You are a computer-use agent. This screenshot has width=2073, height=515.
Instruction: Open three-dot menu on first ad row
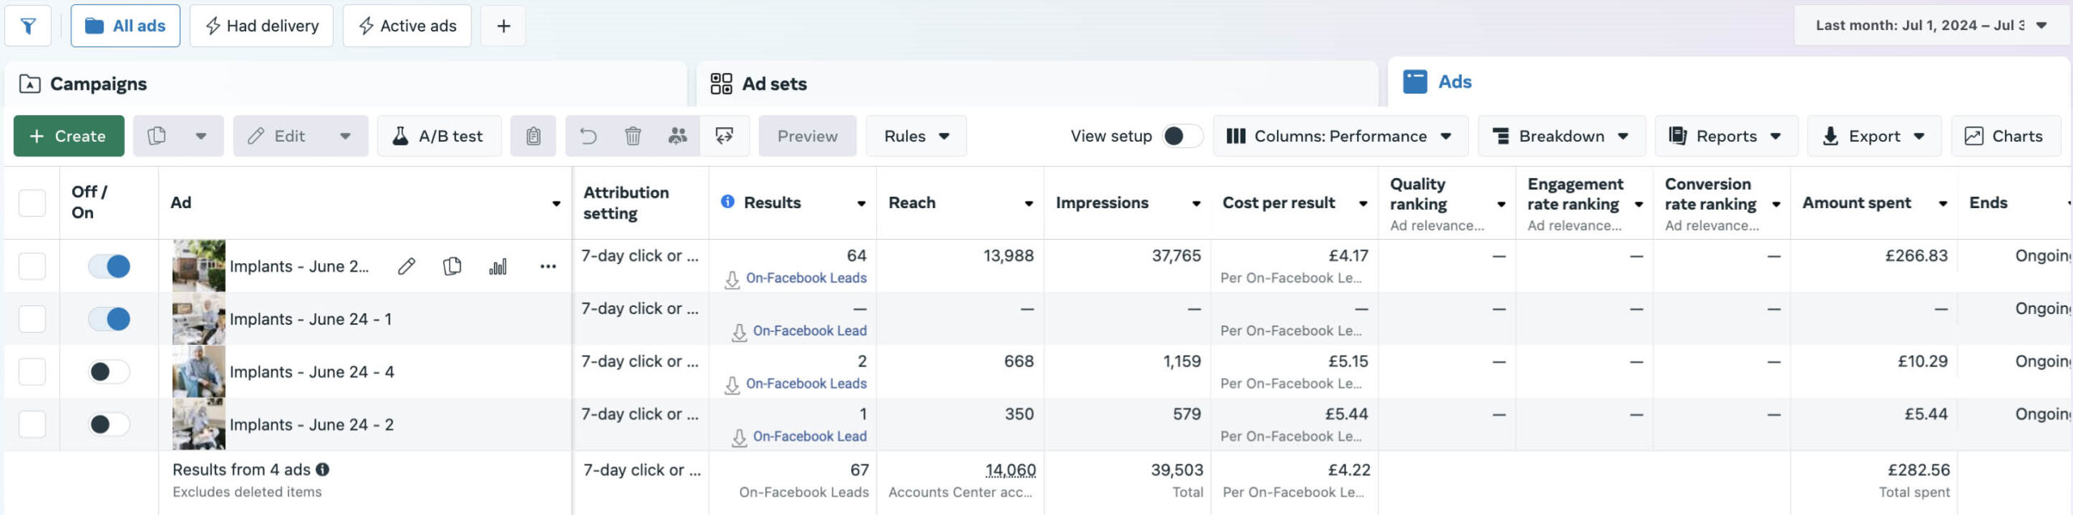click(x=548, y=266)
